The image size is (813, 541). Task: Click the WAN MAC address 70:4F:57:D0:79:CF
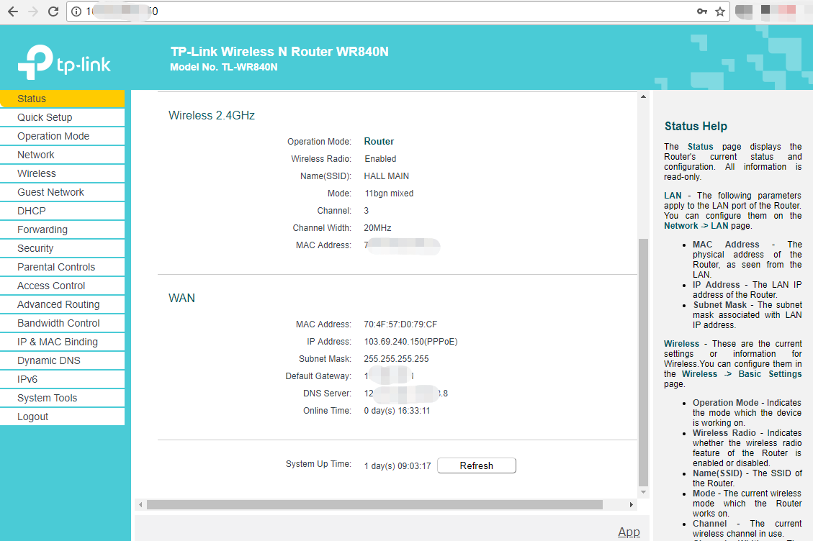[400, 324]
